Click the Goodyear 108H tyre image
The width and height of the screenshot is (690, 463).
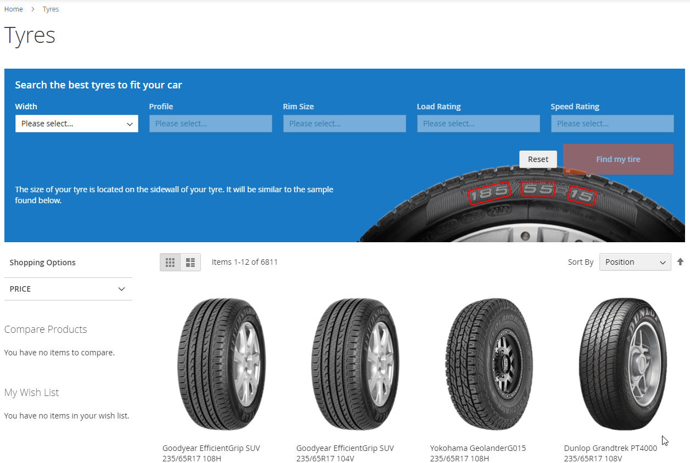click(221, 365)
